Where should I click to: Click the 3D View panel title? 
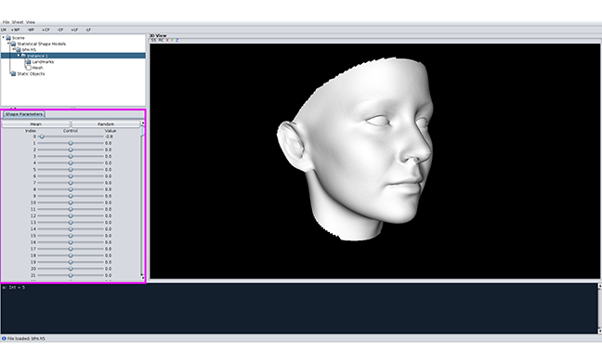point(158,35)
